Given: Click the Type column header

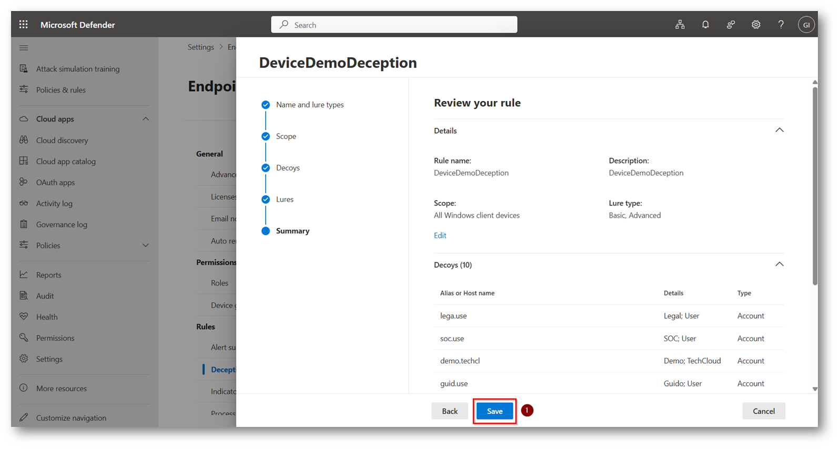Looking at the screenshot, I should [744, 293].
